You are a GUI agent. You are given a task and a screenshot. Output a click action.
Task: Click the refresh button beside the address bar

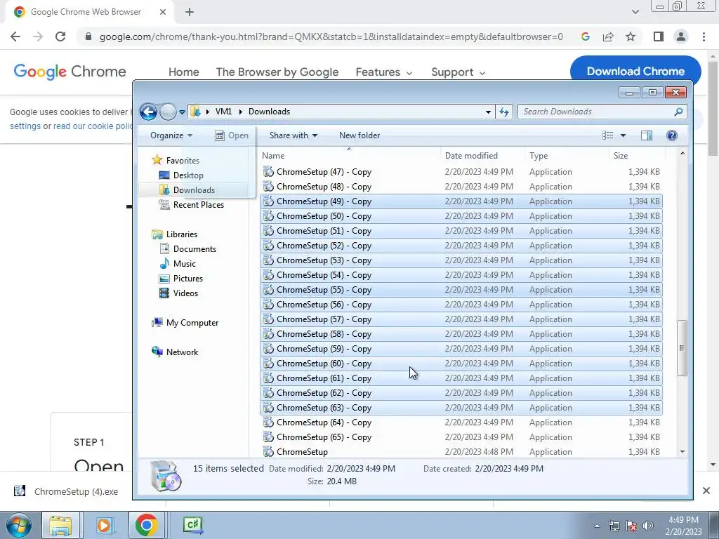coord(504,112)
